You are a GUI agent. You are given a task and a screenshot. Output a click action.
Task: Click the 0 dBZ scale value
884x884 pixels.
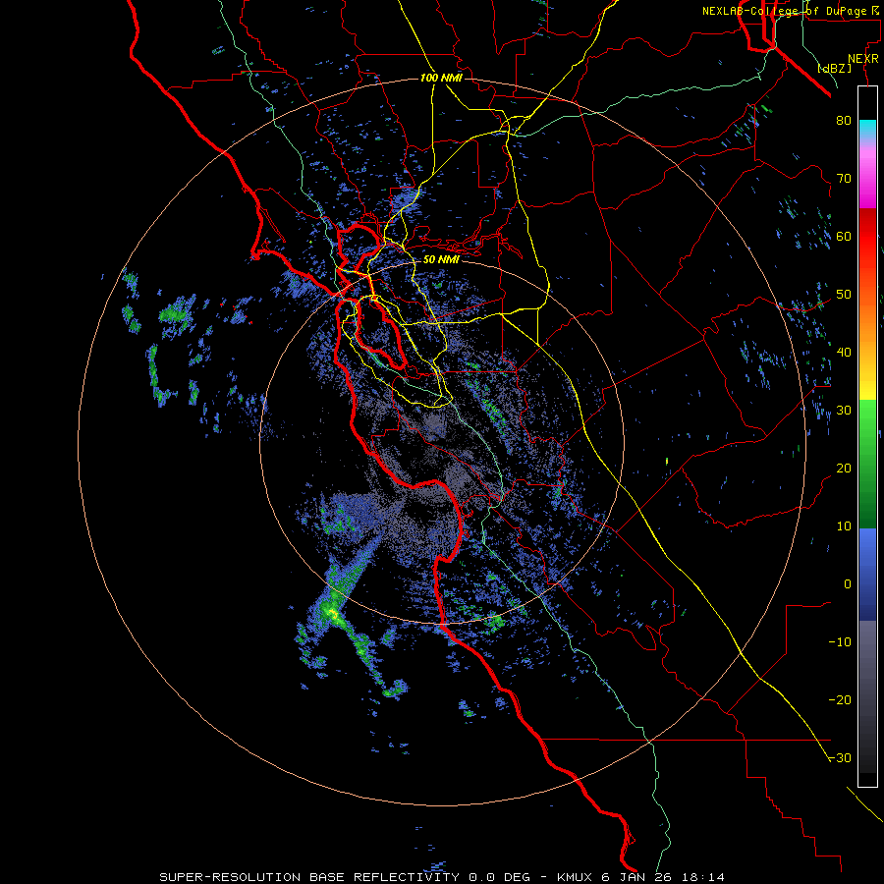point(848,584)
